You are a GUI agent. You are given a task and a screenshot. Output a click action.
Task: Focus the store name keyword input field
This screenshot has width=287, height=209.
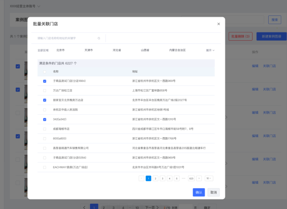click(67, 38)
